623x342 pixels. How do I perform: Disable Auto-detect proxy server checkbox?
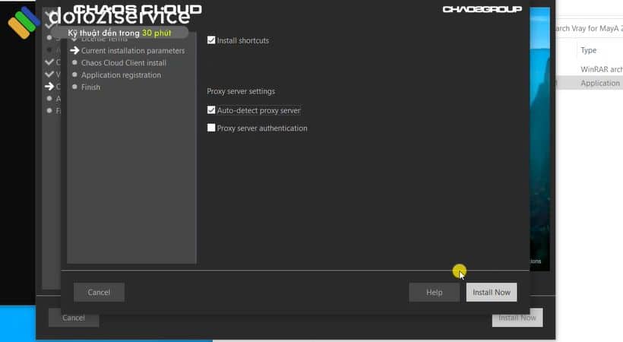coord(211,110)
